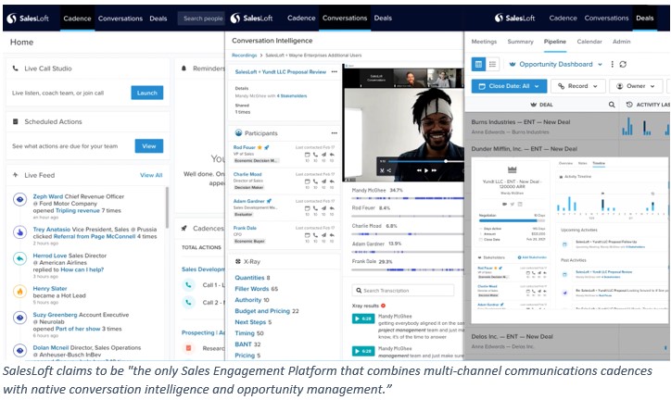The image size is (671, 400).
Task: Open Conversations tab in Conversation Intelligence window header
Action: pyautogui.click(x=345, y=18)
